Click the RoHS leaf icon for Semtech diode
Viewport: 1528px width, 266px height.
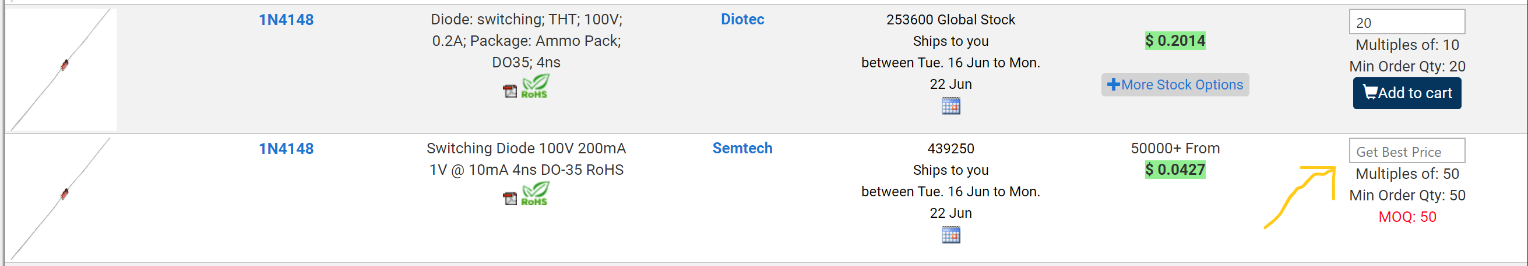(x=534, y=194)
